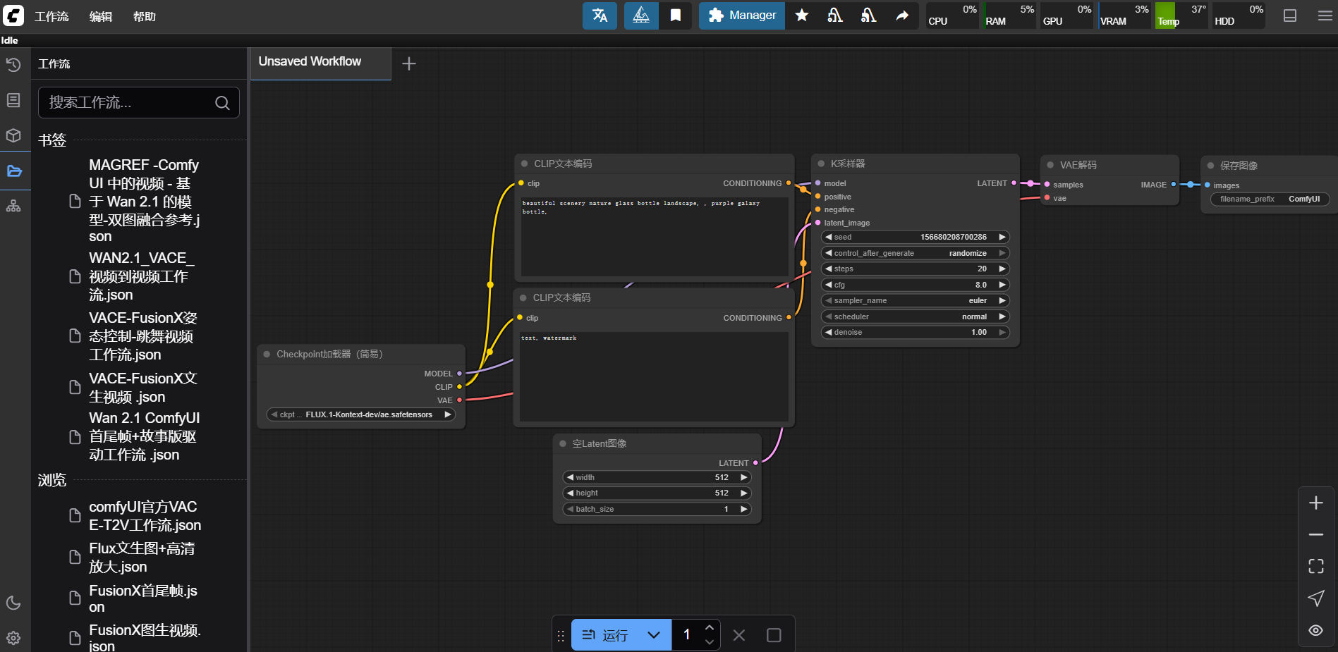Collapse the Checkpoint加载器 node dot
1338x652 pixels.
[x=267, y=354]
